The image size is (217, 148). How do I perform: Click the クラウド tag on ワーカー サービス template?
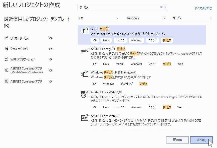click(x=152, y=40)
